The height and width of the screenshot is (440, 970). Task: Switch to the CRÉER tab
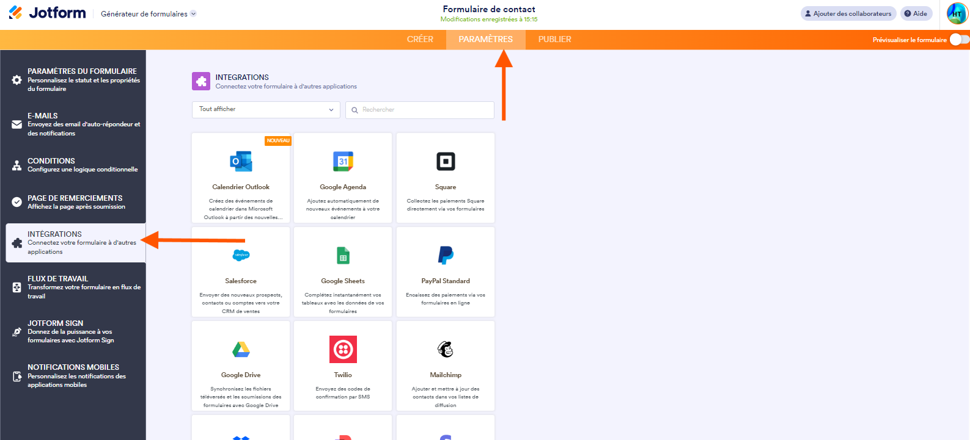click(420, 40)
